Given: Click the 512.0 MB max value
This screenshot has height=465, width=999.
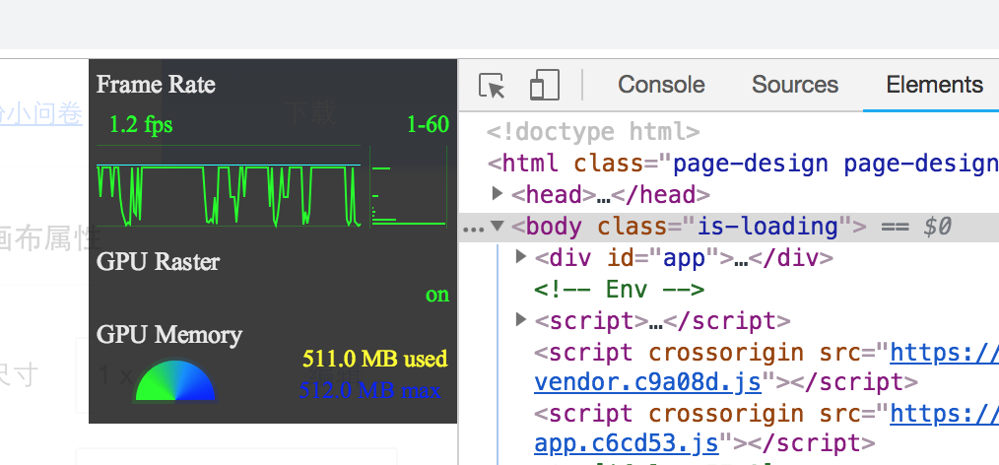Looking at the screenshot, I should (x=369, y=390).
